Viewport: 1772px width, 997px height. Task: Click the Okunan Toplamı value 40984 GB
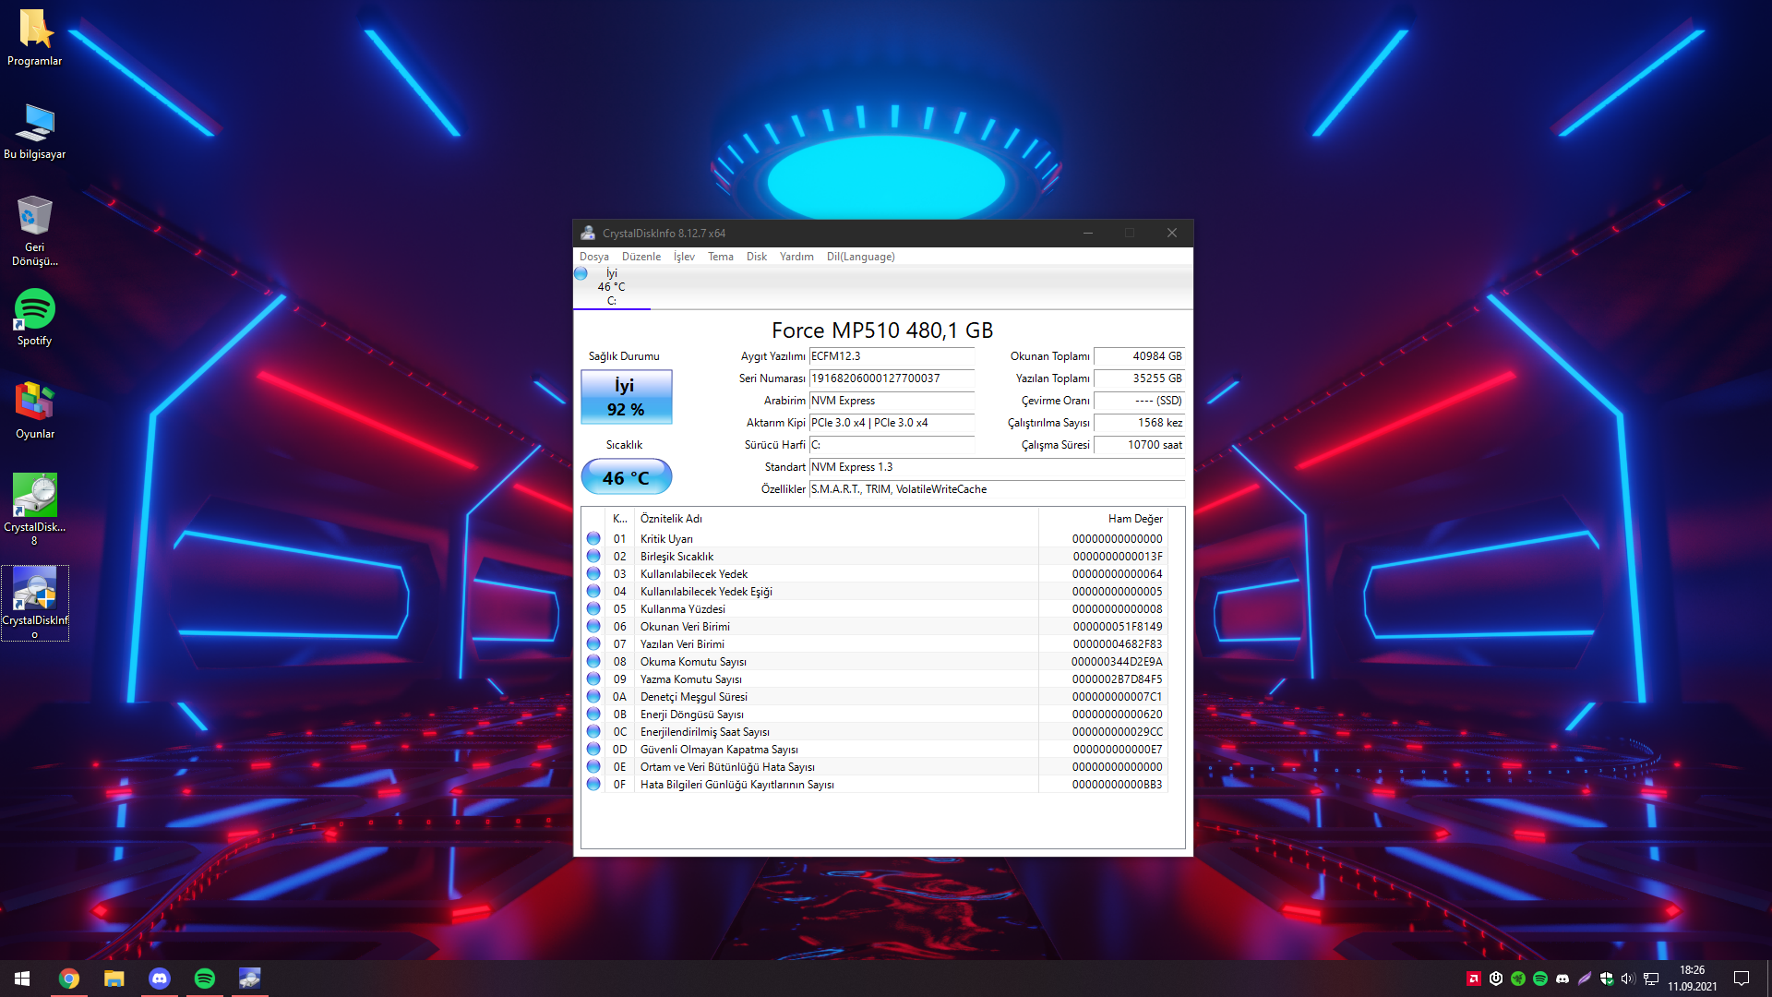pos(1139,356)
